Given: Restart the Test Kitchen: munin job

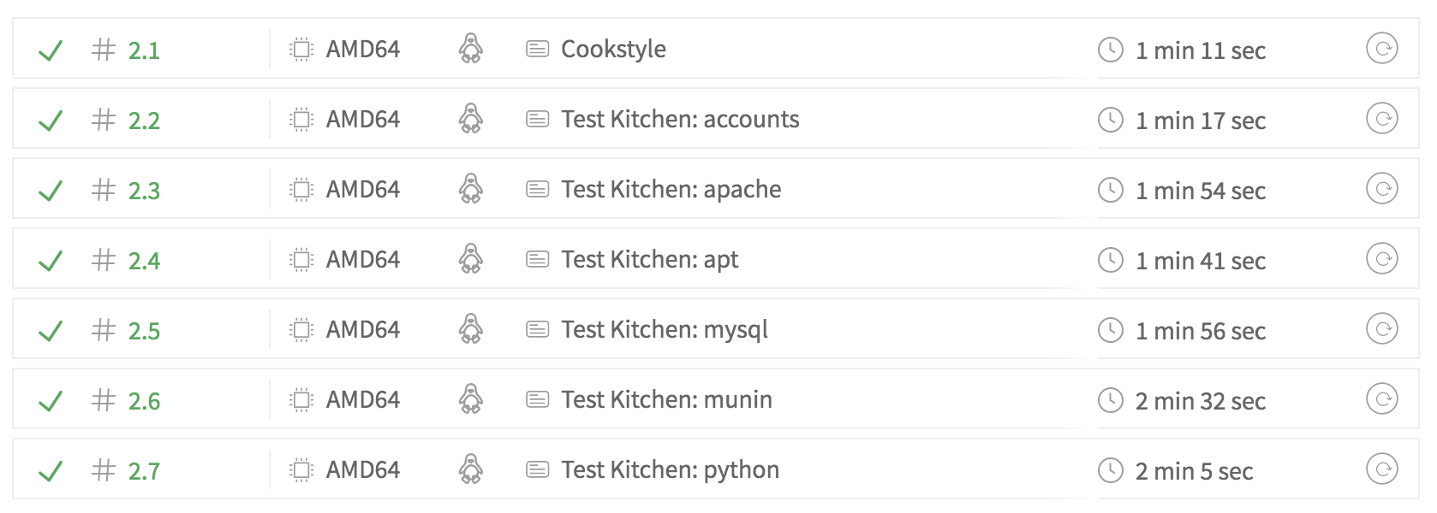Looking at the screenshot, I should point(1381,399).
